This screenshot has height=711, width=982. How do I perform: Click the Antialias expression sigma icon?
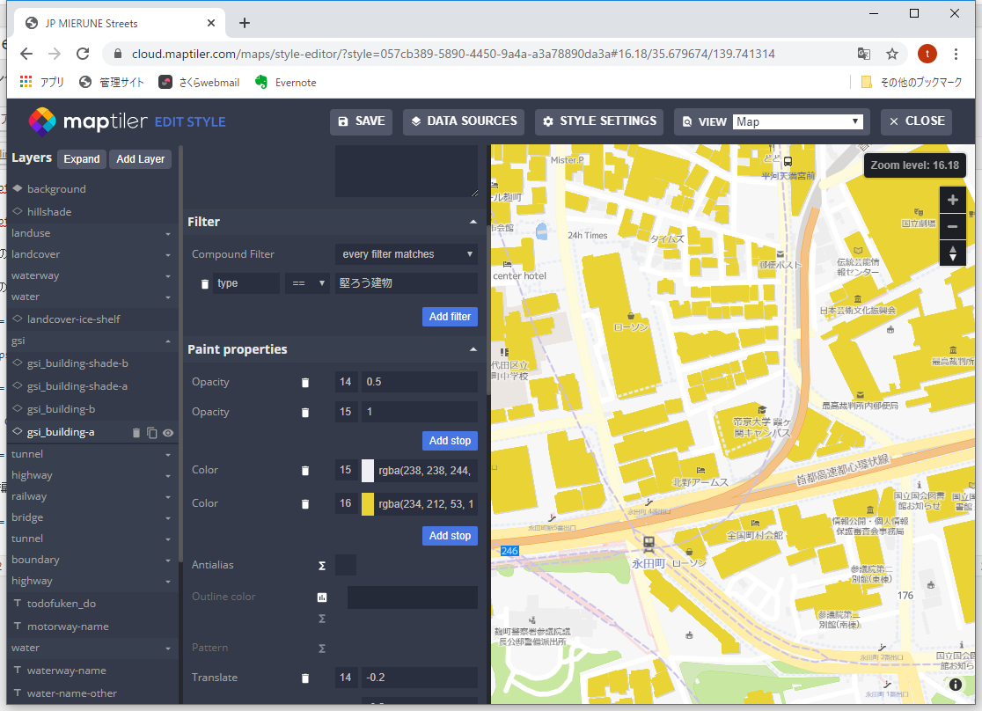coord(322,566)
